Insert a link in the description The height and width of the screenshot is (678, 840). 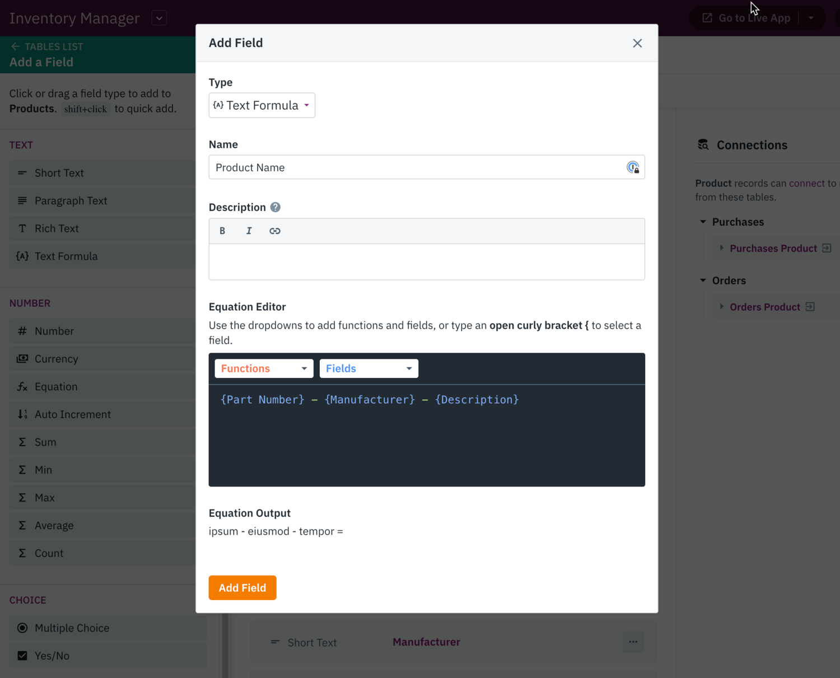[275, 230]
